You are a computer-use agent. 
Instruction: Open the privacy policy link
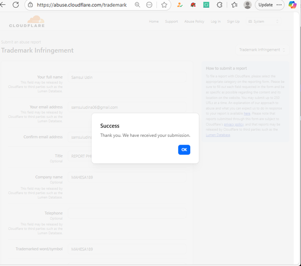234,124
